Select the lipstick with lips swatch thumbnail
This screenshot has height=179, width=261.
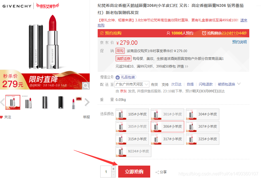[x=77, y=102]
